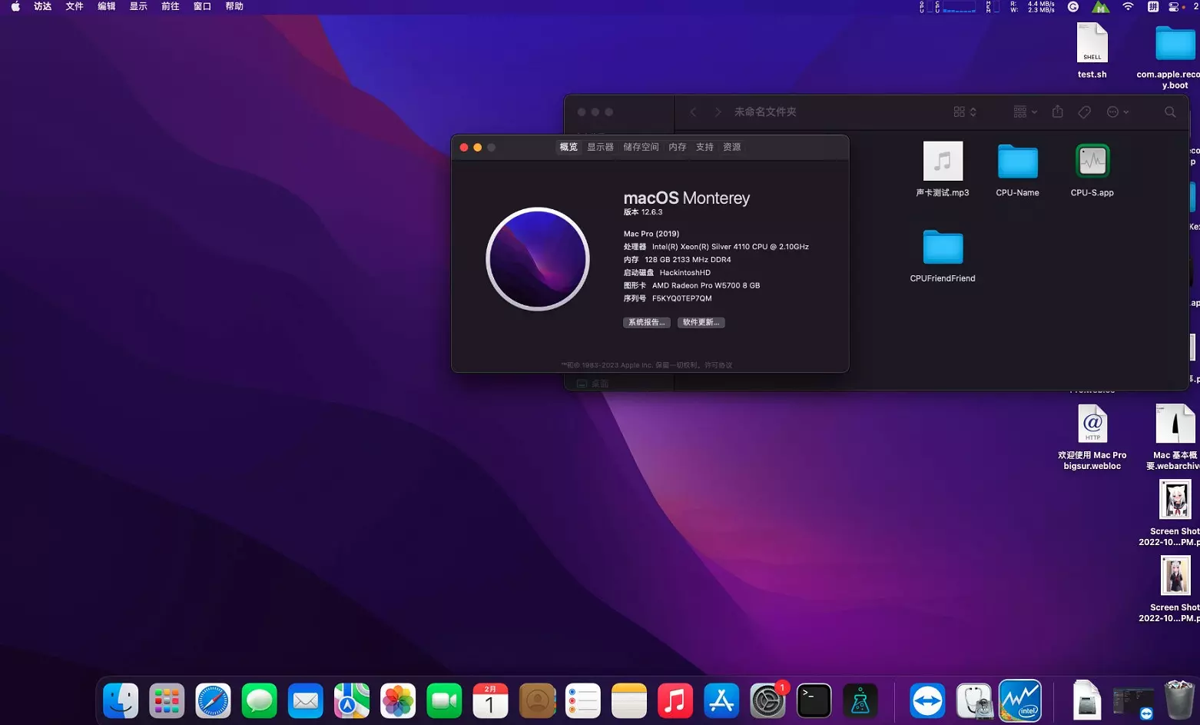Open Control Center in the menu bar

point(1173,7)
